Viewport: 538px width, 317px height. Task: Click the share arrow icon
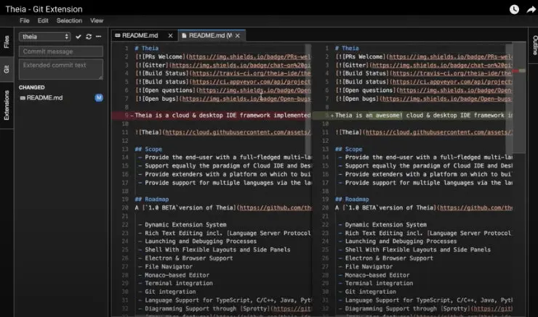click(531, 9)
